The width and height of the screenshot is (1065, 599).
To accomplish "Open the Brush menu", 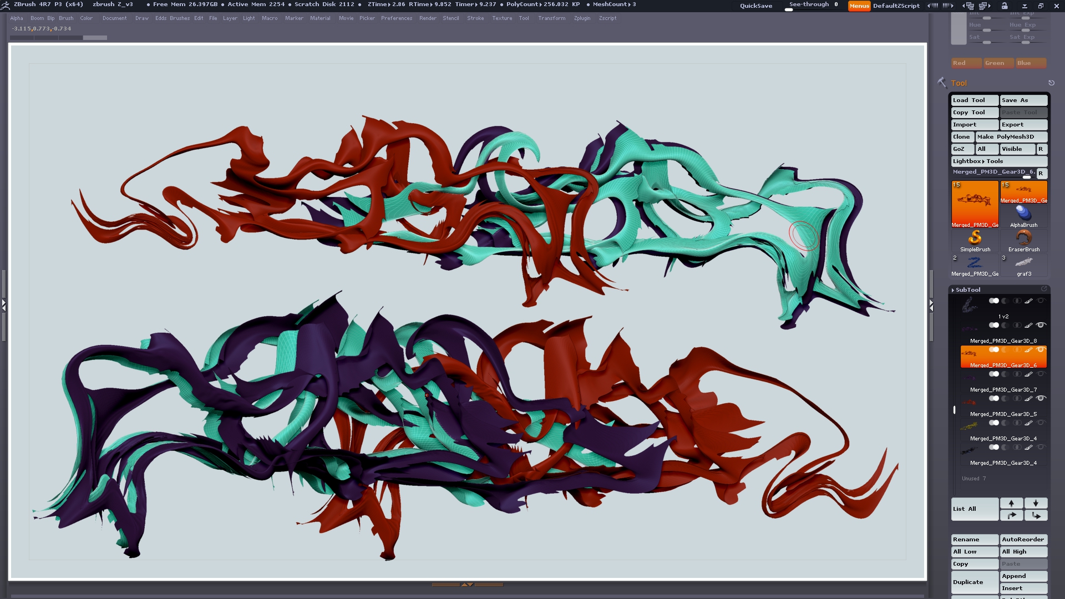I will coord(66,18).
